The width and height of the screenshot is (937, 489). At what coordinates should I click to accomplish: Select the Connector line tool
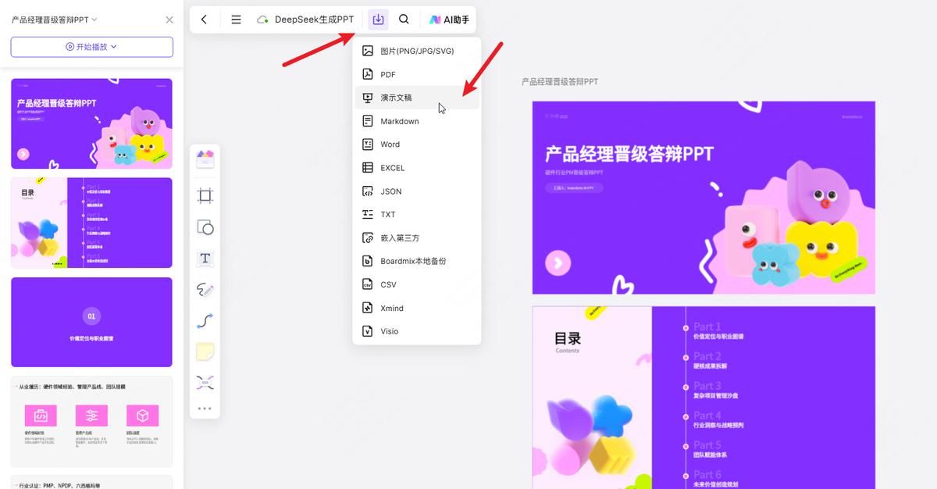pos(205,320)
